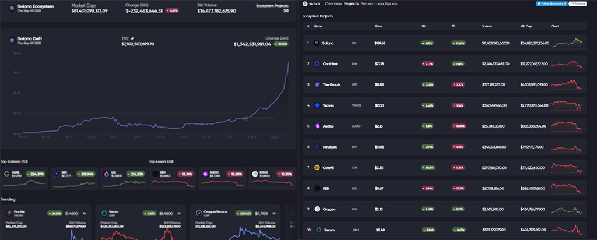
Task: Click the TVL value $7,102,507,699.70
Action: (x=138, y=44)
